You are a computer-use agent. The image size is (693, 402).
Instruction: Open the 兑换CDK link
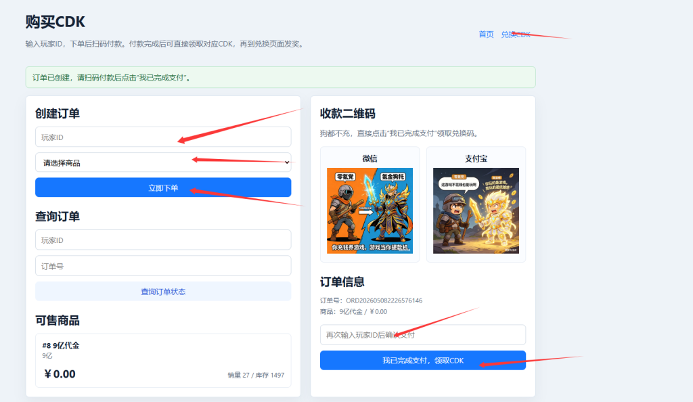click(x=516, y=35)
